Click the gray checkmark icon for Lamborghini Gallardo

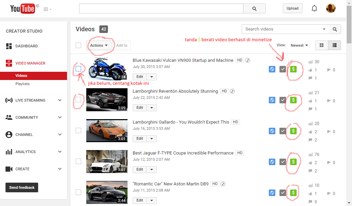point(283,131)
